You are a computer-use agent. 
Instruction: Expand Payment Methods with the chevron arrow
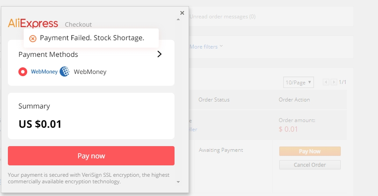coord(159,54)
